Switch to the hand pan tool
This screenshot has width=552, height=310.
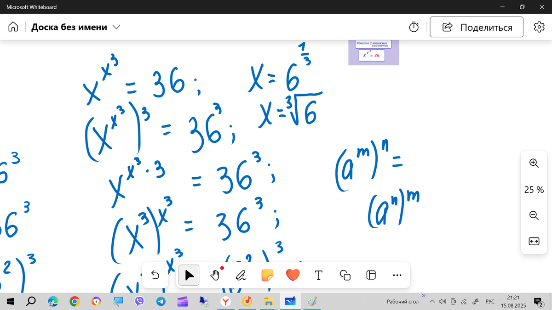click(215, 275)
